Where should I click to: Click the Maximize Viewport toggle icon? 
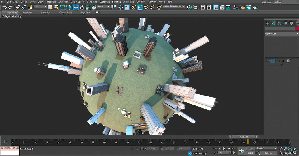pyautogui.click(x=295, y=153)
